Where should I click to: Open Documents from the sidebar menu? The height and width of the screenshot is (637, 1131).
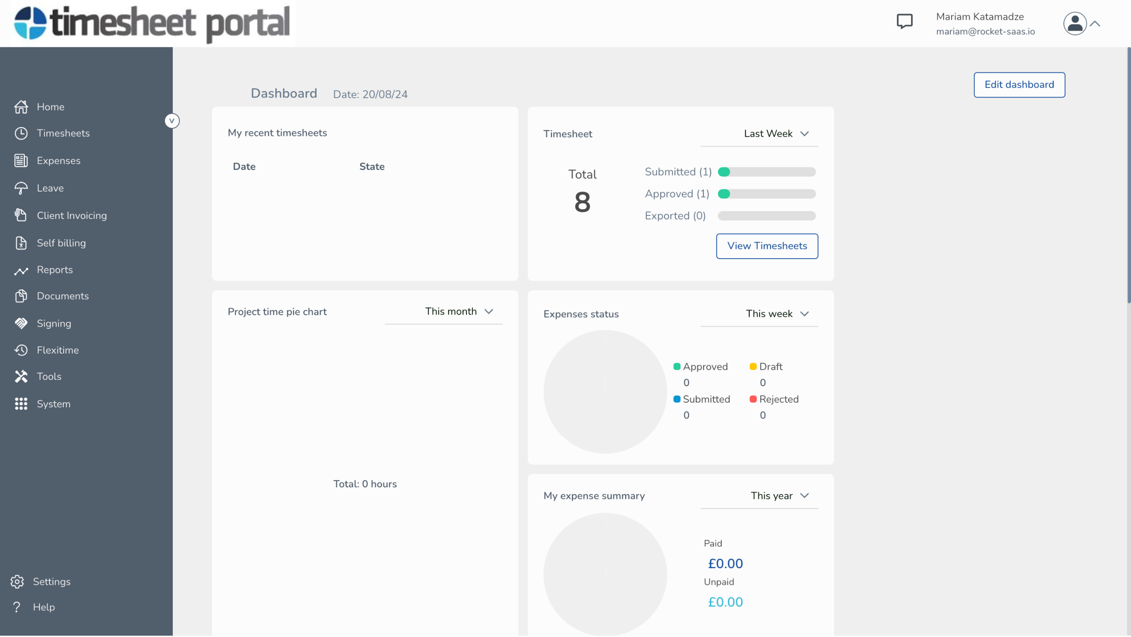pos(62,296)
